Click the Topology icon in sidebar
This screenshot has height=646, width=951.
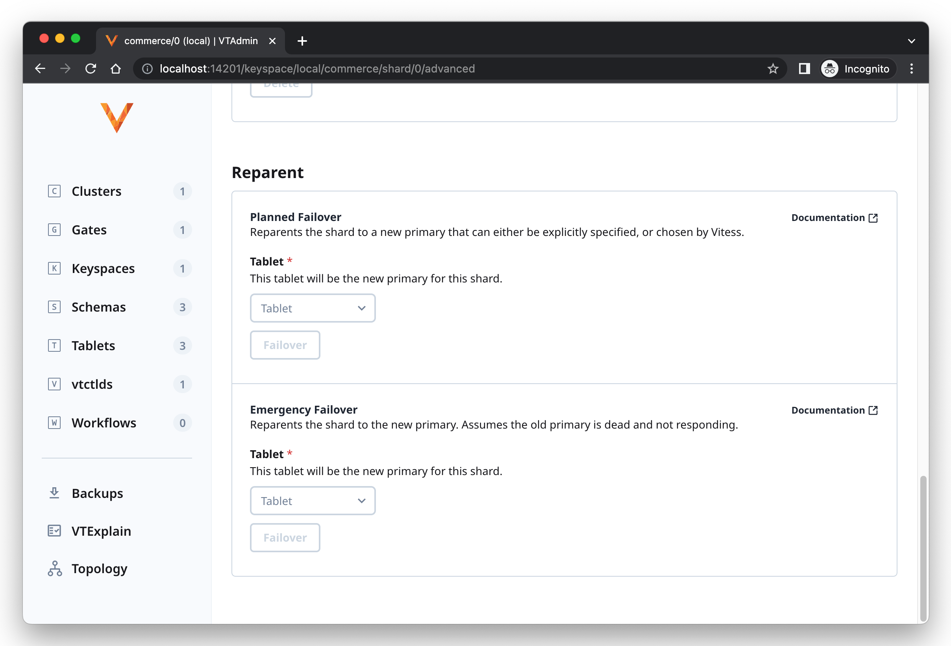(x=54, y=569)
